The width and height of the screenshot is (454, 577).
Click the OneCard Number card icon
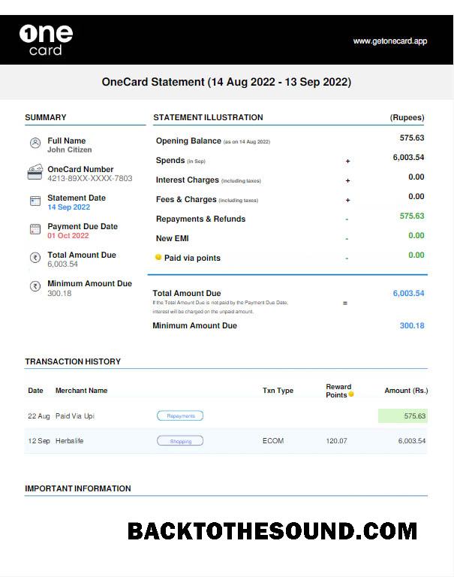pyautogui.click(x=35, y=172)
